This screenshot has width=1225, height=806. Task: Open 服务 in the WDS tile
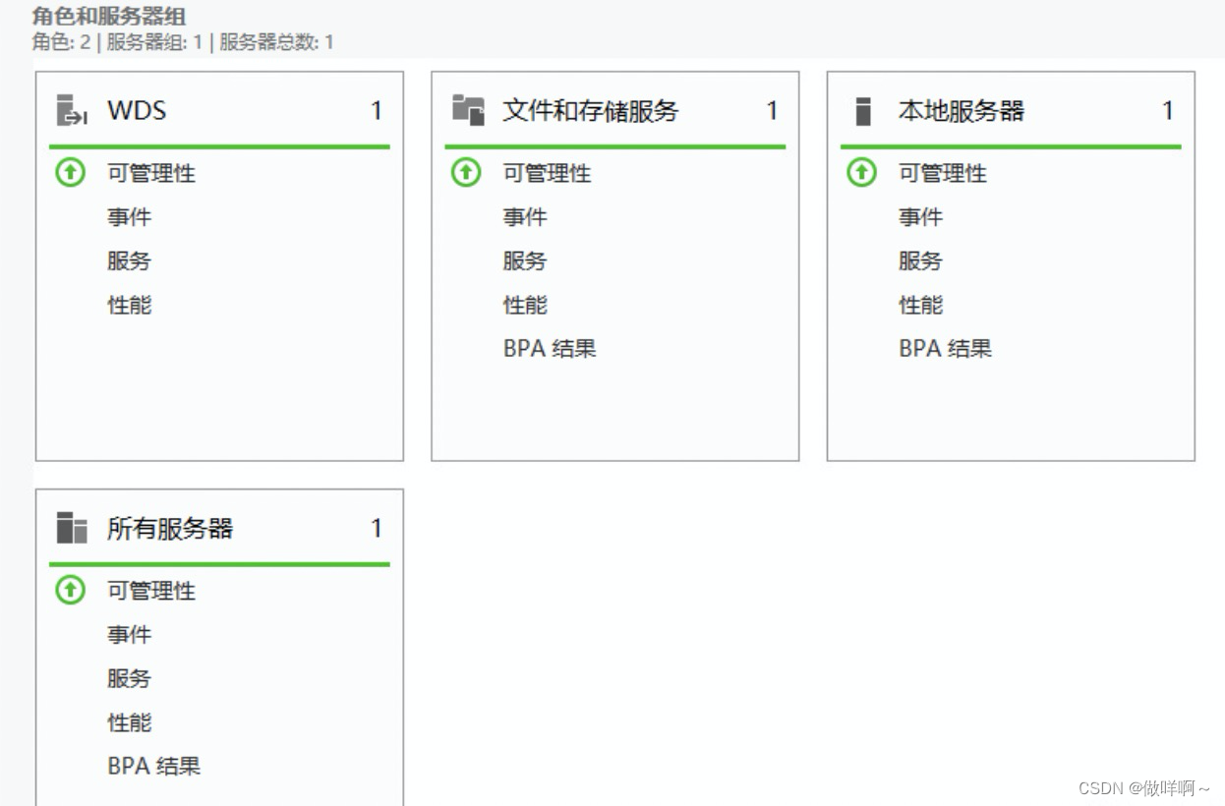130,261
